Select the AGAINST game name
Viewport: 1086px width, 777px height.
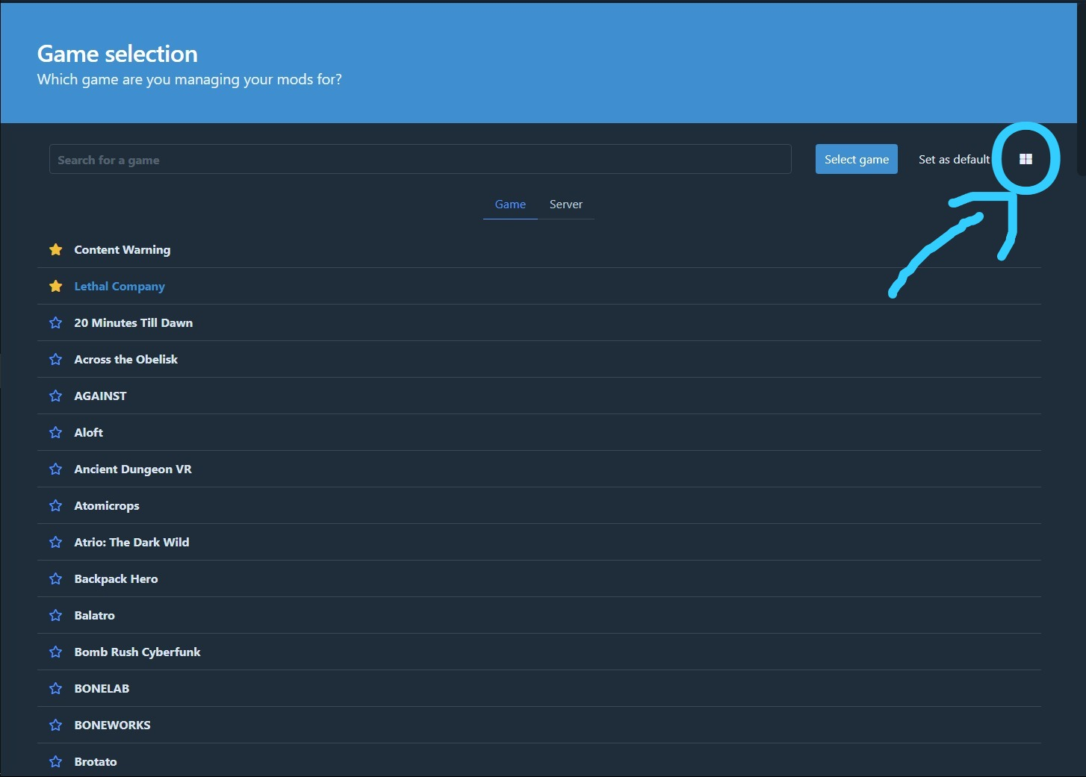(x=100, y=396)
